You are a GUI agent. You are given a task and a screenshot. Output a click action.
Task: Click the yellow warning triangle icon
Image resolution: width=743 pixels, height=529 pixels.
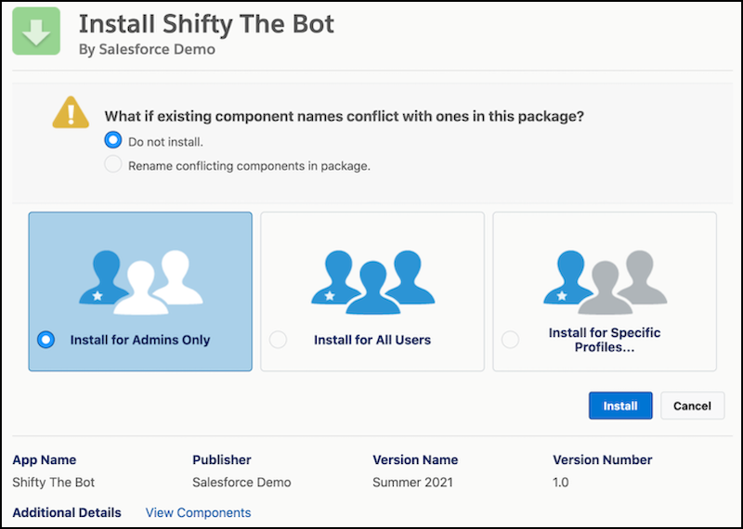[71, 112]
